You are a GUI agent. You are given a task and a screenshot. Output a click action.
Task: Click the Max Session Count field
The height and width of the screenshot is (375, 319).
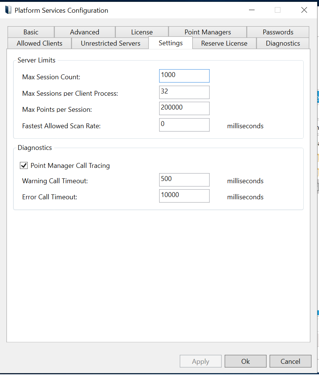pyautogui.click(x=184, y=76)
